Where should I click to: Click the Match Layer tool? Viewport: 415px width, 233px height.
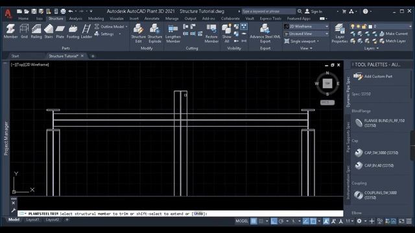(392, 41)
